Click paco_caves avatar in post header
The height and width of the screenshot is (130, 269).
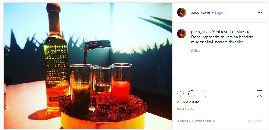tap(182, 12)
